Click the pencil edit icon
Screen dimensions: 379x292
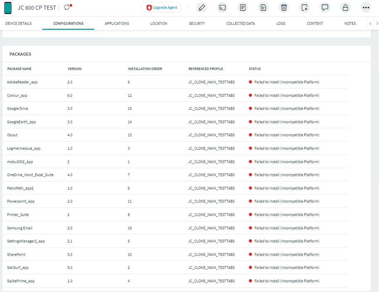pos(202,7)
